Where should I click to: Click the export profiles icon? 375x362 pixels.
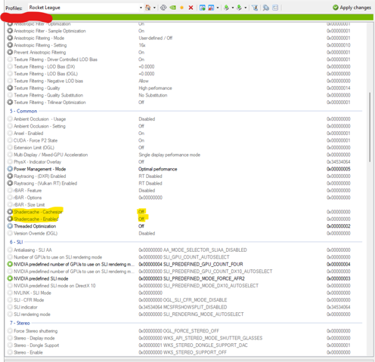[226, 8]
